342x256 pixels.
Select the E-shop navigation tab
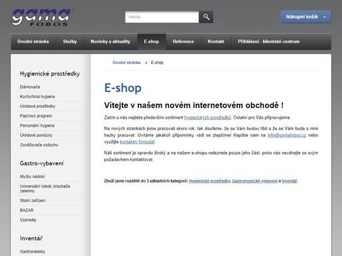pyautogui.click(x=152, y=41)
